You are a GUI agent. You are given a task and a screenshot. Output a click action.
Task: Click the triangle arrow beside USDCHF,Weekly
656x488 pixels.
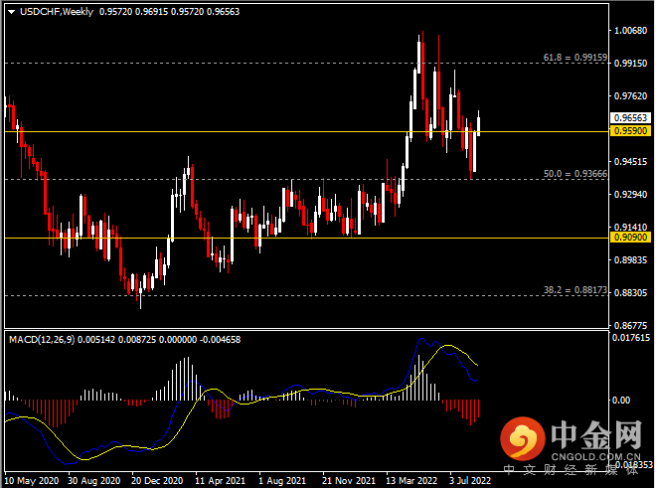click(x=12, y=12)
